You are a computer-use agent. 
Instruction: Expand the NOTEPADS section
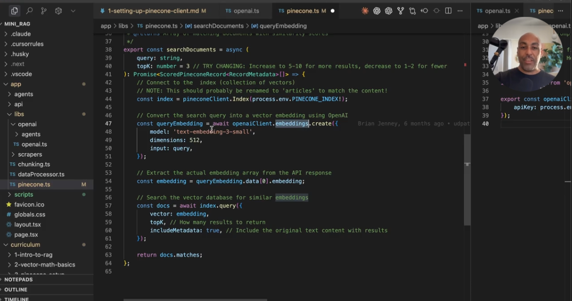[x=18, y=280]
